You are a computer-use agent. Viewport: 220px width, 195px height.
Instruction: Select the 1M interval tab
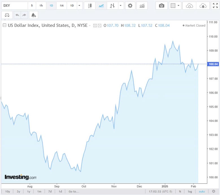(x=62, y=6)
